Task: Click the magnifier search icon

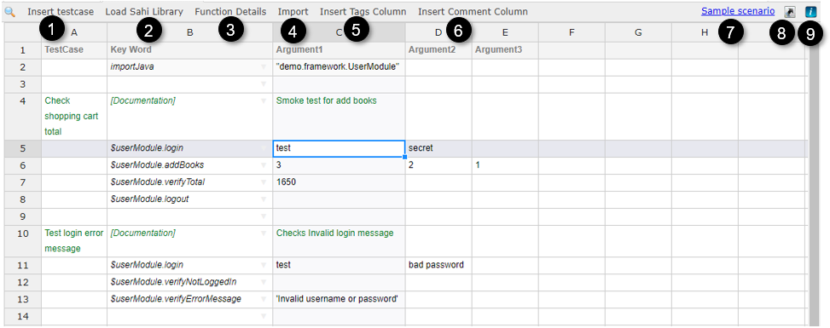Action: tap(9, 11)
